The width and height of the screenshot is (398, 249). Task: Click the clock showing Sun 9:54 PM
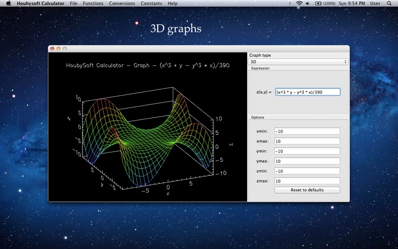point(352,3)
